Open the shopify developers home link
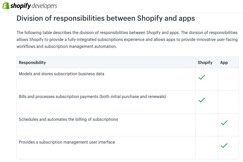Image resolution: width=243 pixels, height=162 pixels. click(x=30, y=6)
